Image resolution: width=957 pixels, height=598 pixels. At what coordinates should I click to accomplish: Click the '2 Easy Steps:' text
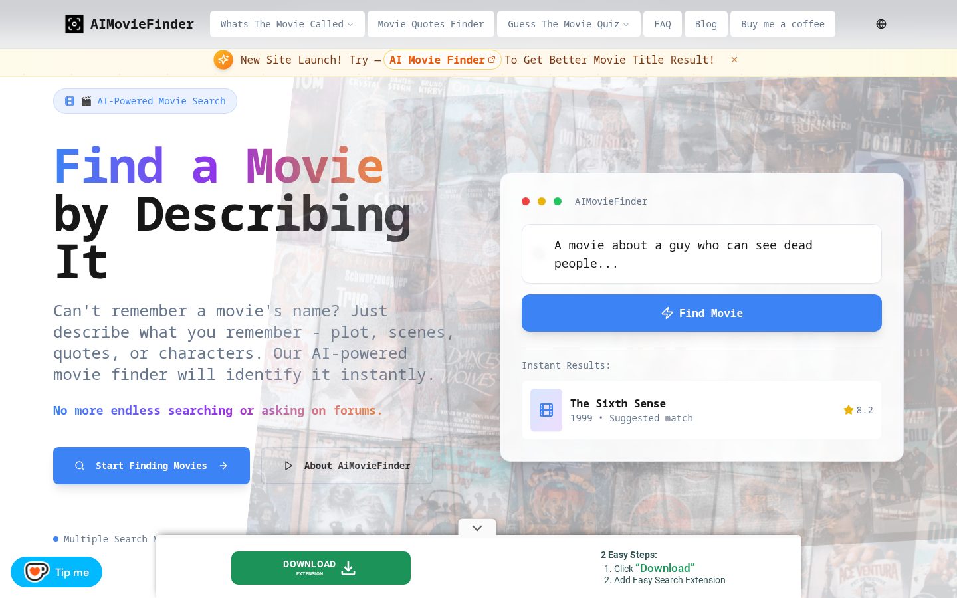tap(629, 555)
